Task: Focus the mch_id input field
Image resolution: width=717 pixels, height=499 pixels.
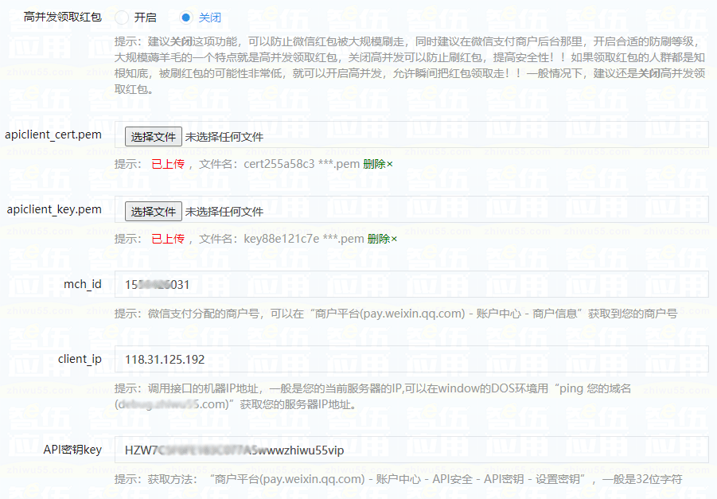Action: click(411, 284)
